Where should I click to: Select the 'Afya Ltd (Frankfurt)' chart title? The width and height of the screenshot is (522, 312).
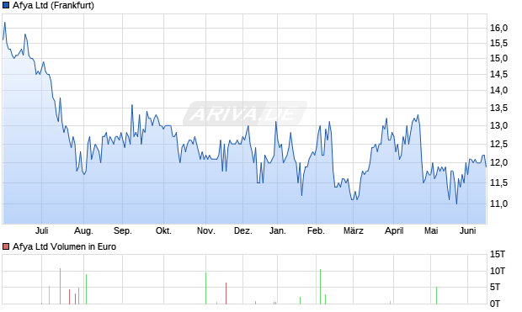click(53, 5)
